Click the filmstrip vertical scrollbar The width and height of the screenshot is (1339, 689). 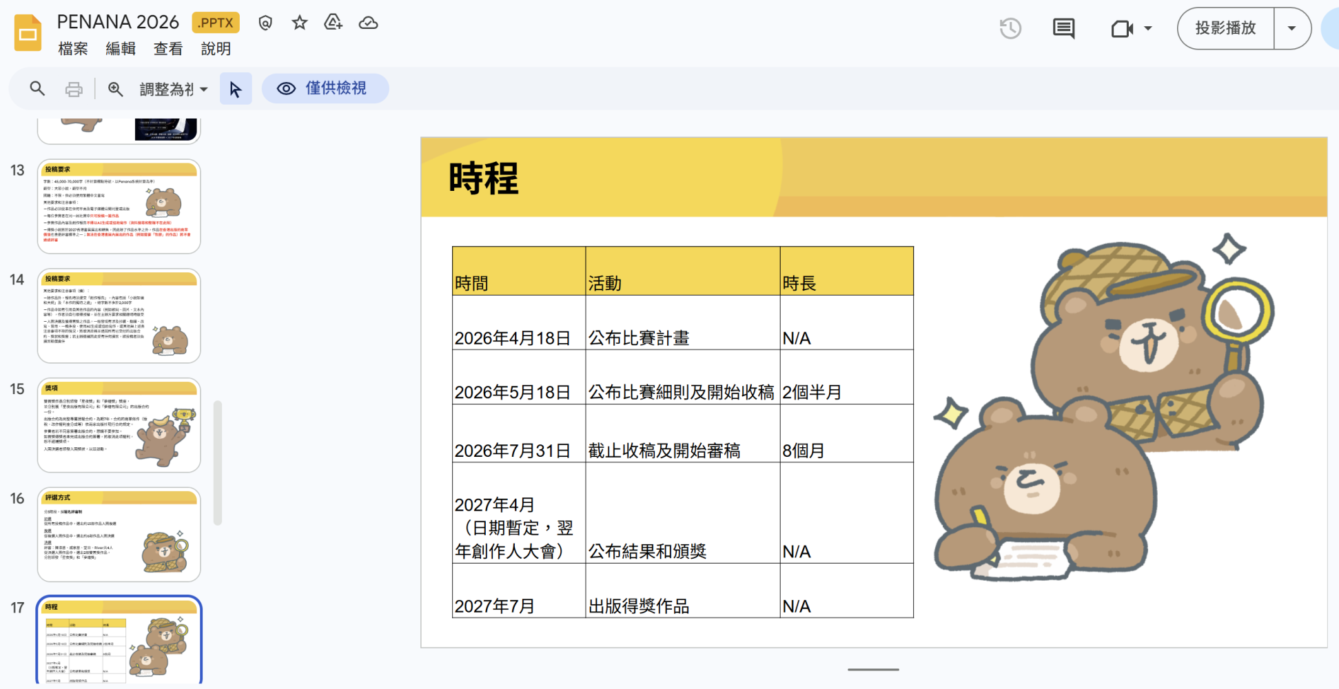click(218, 462)
